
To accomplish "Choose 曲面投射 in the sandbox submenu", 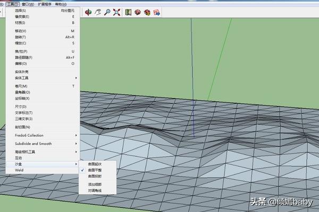I will click(98, 176).
